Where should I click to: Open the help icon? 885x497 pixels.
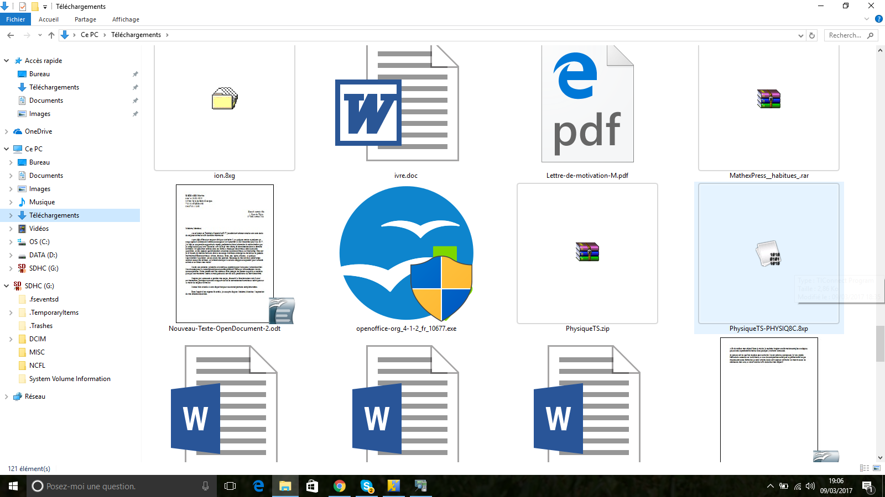[x=878, y=19]
